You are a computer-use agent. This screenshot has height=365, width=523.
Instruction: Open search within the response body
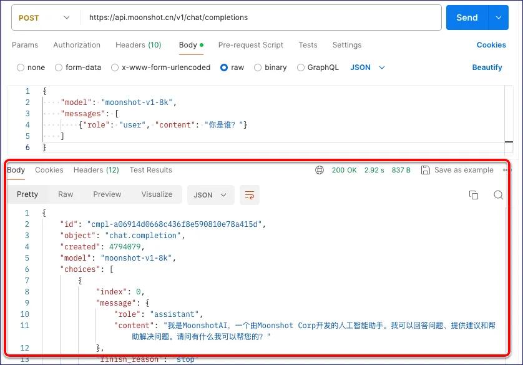[498, 195]
